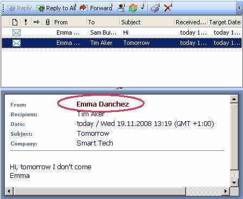Click the vertical scrollbar thumb in preview
Image resolution: width=243 pixels, height=199 pixels.
click(234, 136)
